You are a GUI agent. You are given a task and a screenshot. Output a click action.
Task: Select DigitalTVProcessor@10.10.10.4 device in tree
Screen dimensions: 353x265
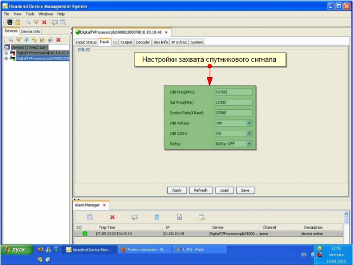point(43,53)
